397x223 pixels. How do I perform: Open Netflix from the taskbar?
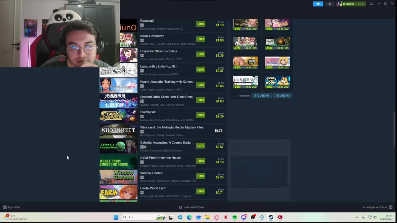pyautogui.click(x=225, y=217)
